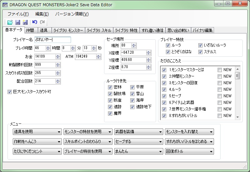Screen dimensions: 250x172
Task: Check the NEW box for 8.すれちがいバトル
Action: pos(220,116)
